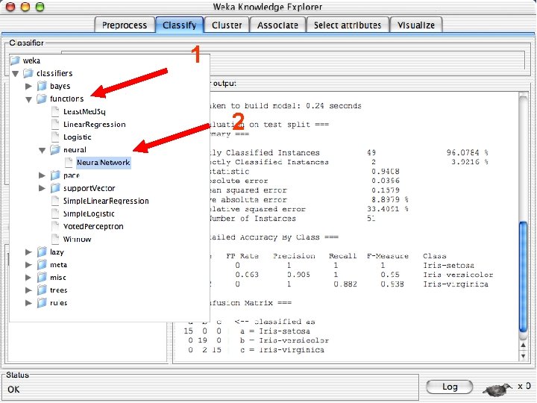Open the Cluster tab
The width and height of the screenshot is (537, 403).
pyautogui.click(x=227, y=25)
